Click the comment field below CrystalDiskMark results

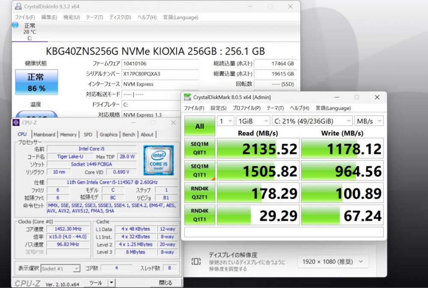pos(284,232)
